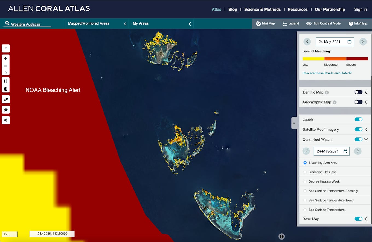
Task: Select Degree Heating Week radio option
Action: [305, 181]
